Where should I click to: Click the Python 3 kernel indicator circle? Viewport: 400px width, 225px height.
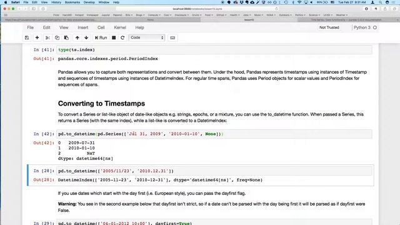375,27
